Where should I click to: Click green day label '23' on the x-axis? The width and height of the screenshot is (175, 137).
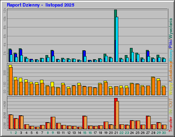pyautogui.click(x=127, y=133)
